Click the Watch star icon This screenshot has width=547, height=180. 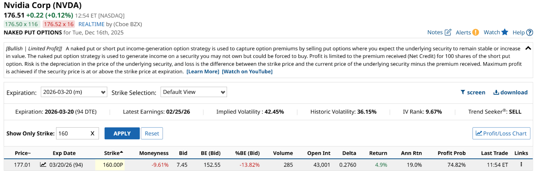click(x=505, y=32)
